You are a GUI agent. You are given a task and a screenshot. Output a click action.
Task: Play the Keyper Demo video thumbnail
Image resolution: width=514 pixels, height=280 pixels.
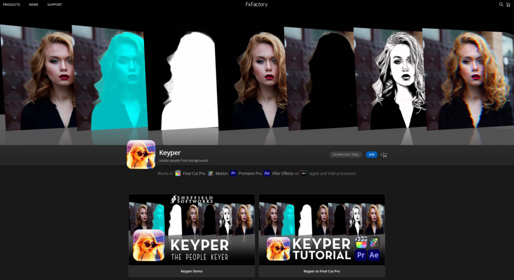(191, 229)
